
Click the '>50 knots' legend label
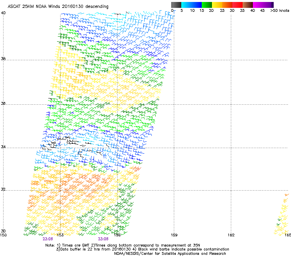[x=280, y=11]
